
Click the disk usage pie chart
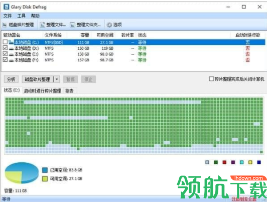pyautogui.click(x=22, y=173)
